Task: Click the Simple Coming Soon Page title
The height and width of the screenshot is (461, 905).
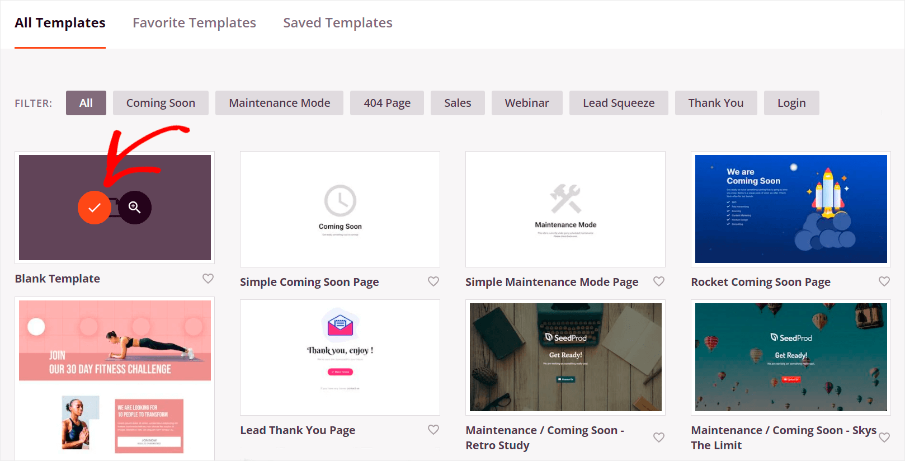Action: coord(309,282)
